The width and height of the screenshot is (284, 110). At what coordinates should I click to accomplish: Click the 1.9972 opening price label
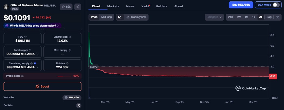pos(93,67)
